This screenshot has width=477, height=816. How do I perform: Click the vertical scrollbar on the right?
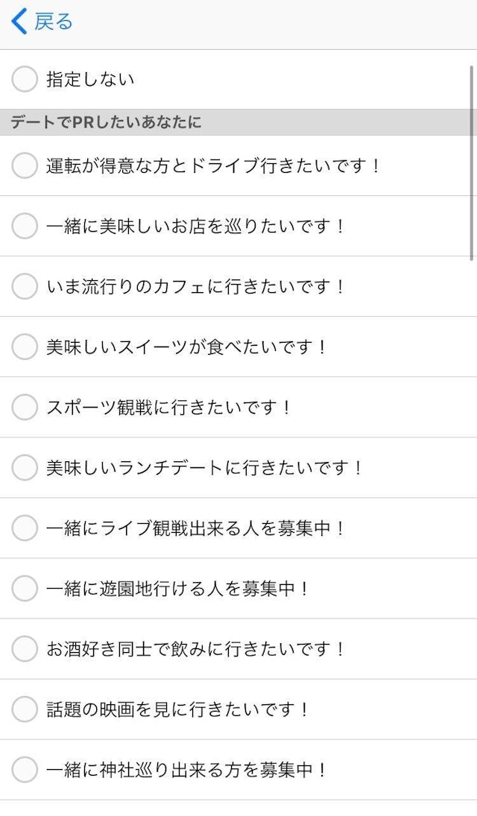click(x=472, y=162)
